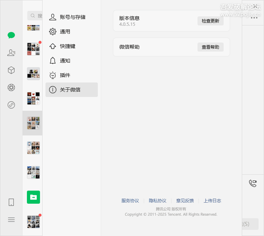The width and height of the screenshot is (264, 236).
Task: Click the search magnifier icon
Action: point(33,16)
